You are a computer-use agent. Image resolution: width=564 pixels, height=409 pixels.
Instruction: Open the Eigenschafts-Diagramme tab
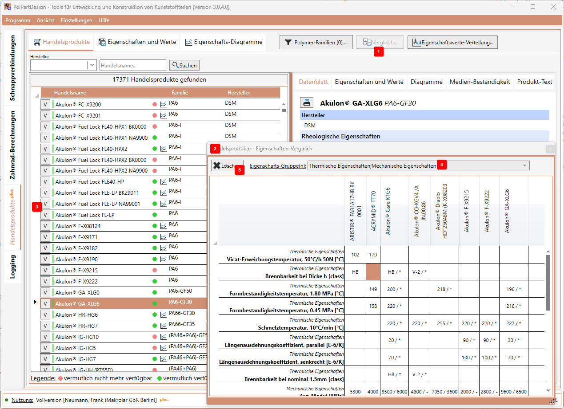tap(224, 42)
